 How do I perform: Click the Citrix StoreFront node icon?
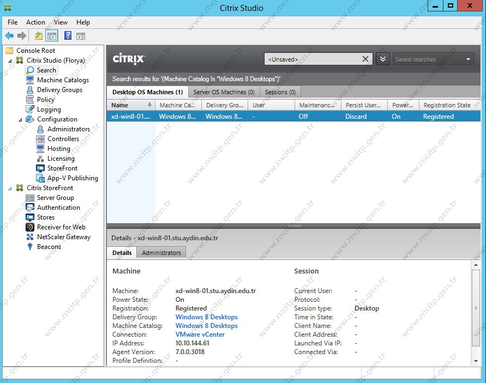click(20, 187)
